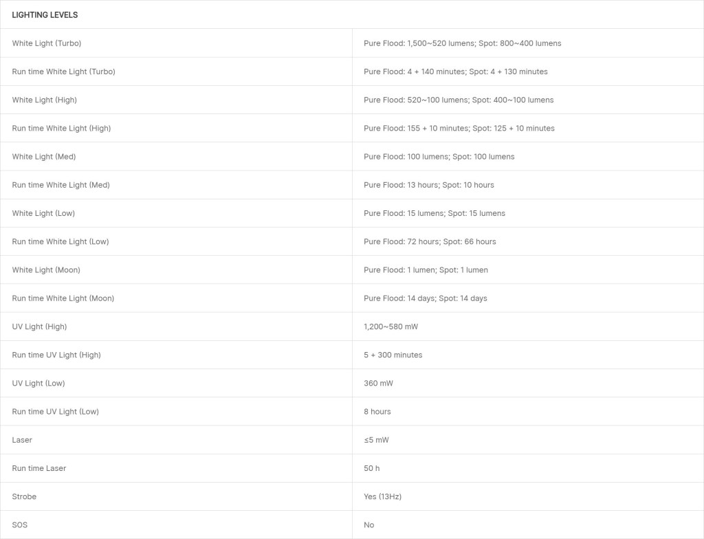Select the 5 + 300 minutes value
This screenshot has height=539, width=704.
[x=393, y=355]
